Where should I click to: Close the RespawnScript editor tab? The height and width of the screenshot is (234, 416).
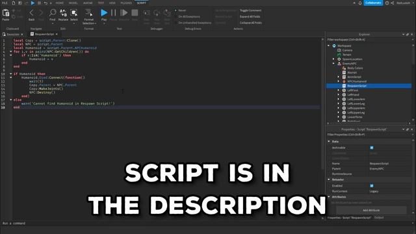point(57,34)
